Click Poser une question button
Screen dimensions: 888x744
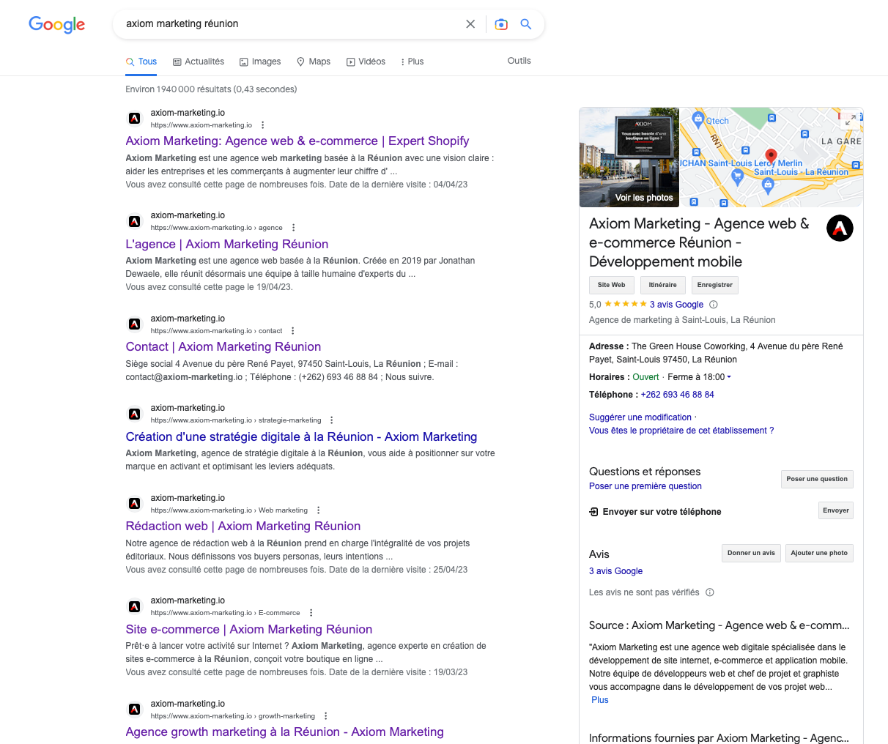tap(817, 479)
